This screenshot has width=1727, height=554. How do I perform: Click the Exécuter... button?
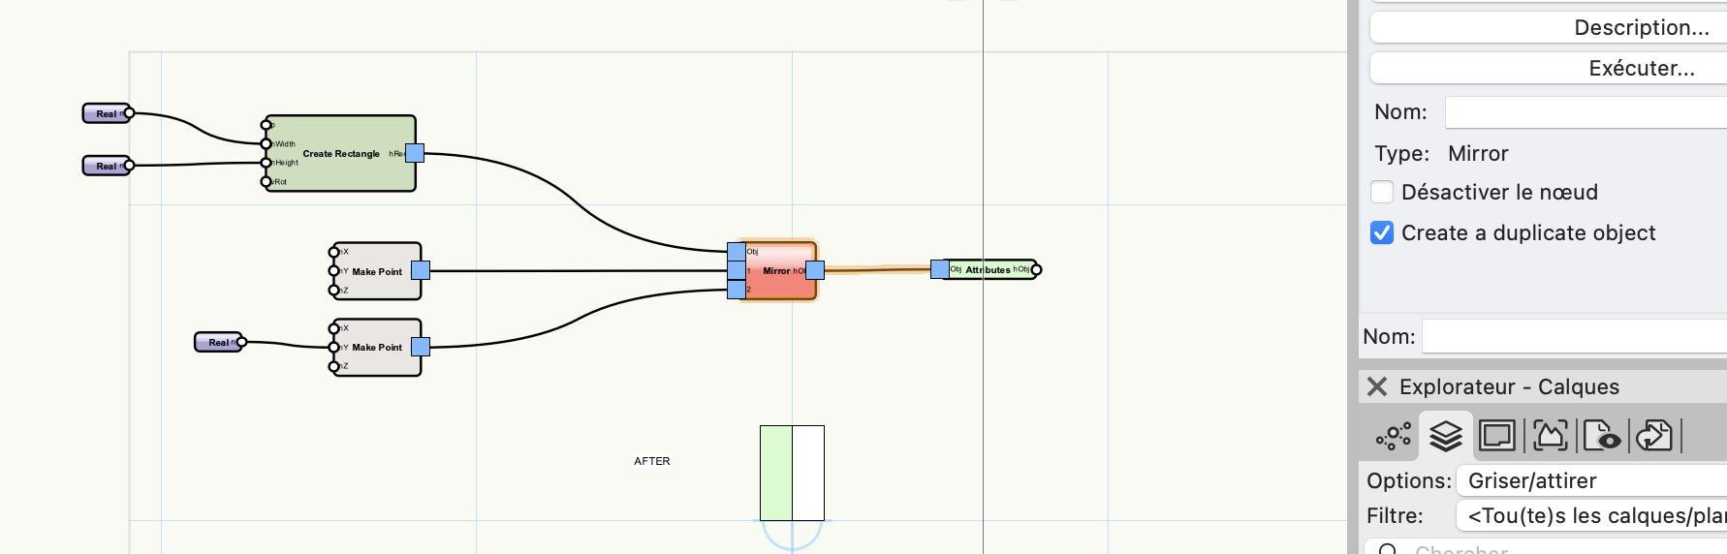1548,68
